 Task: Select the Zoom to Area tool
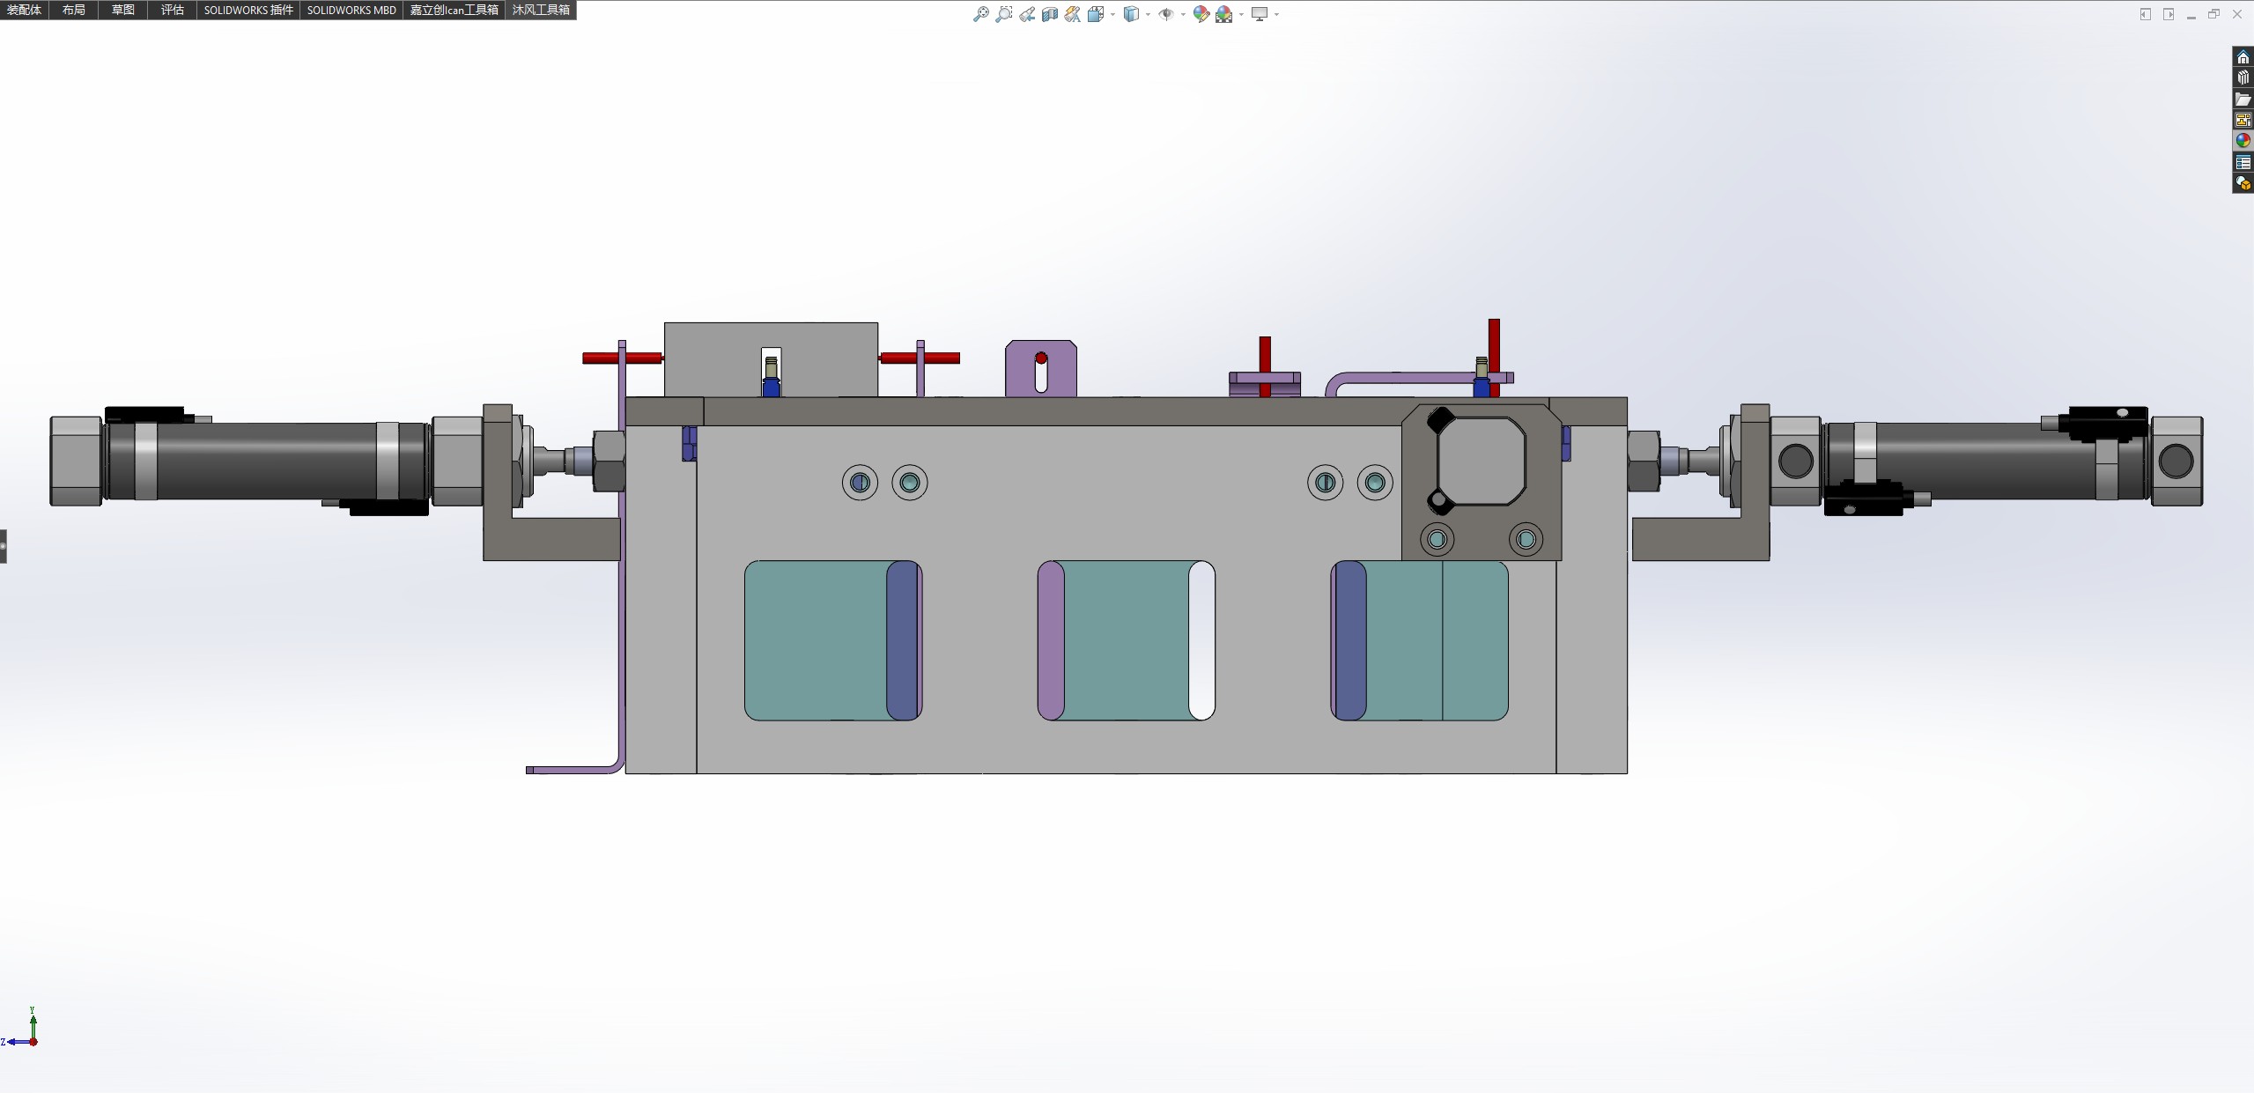pos(1003,14)
